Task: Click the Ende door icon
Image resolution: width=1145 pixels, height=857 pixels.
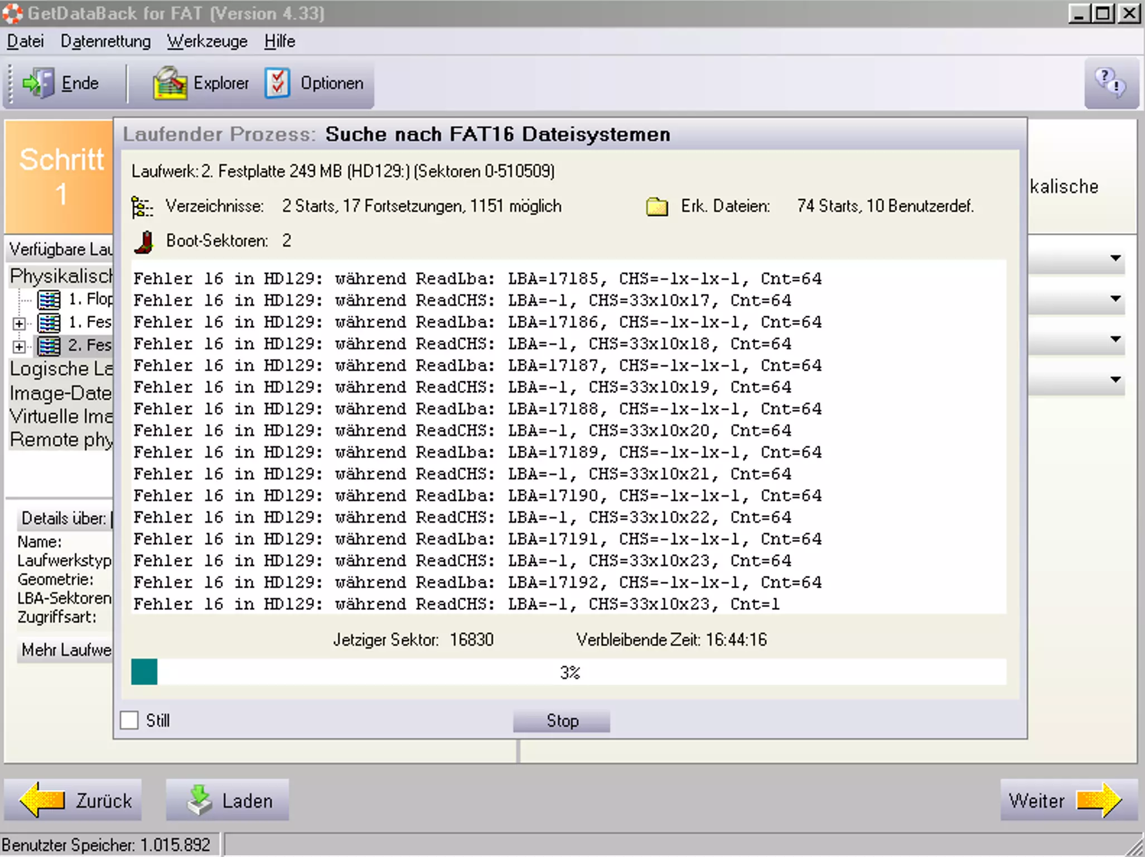Action: [x=38, y=84]
